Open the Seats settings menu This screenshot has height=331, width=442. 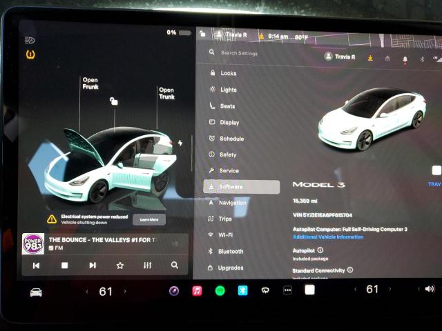tap(222, 106)
